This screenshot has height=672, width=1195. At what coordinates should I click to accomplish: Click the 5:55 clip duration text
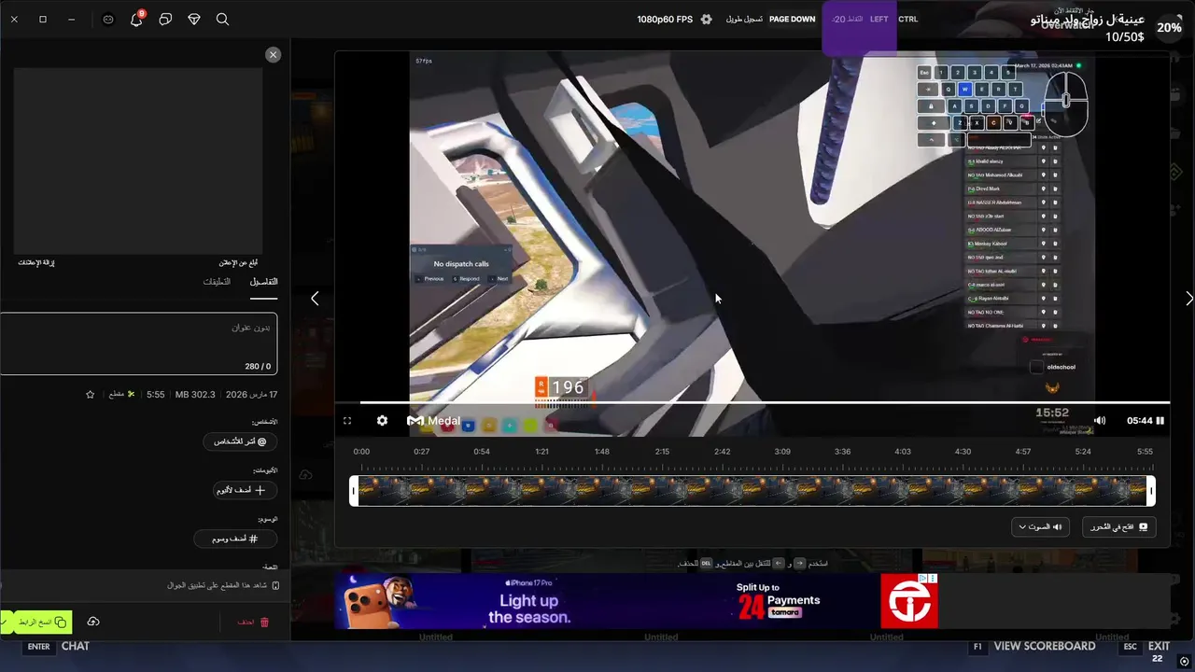pos(155,395)
